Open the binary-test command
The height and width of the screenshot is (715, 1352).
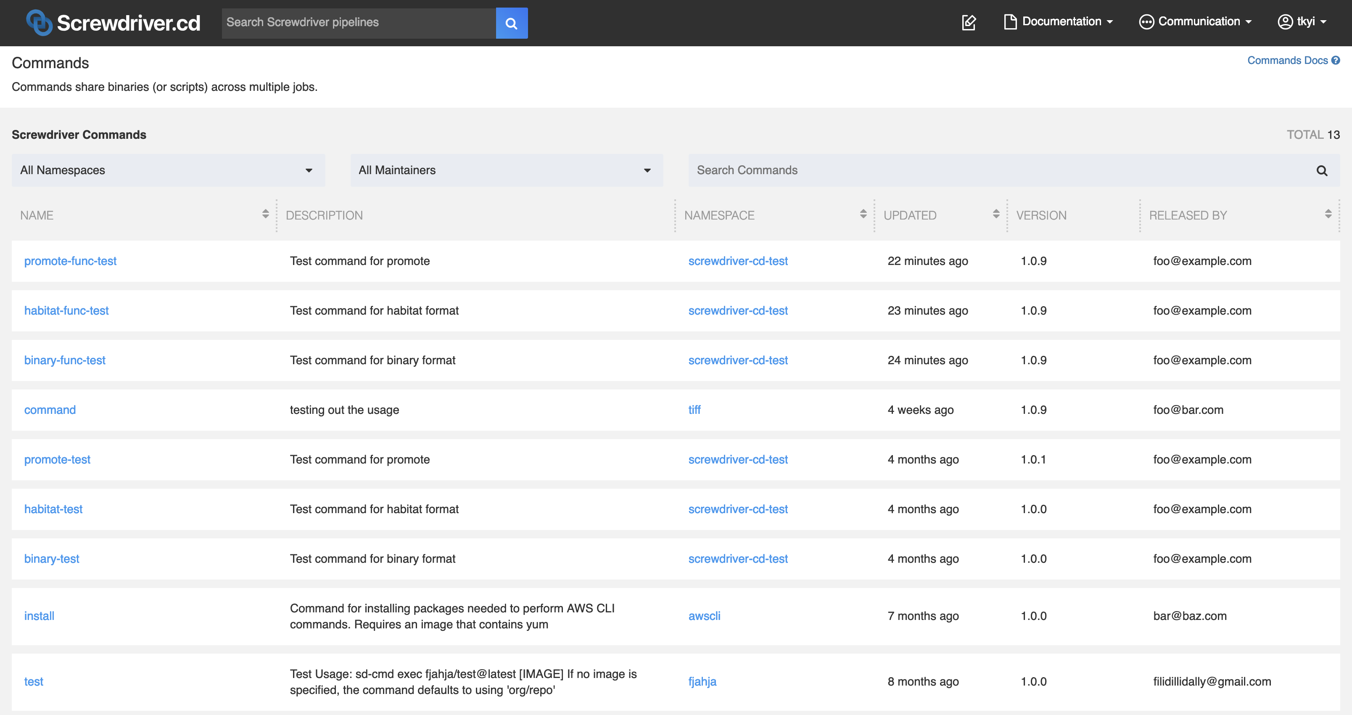coord(51,559)
